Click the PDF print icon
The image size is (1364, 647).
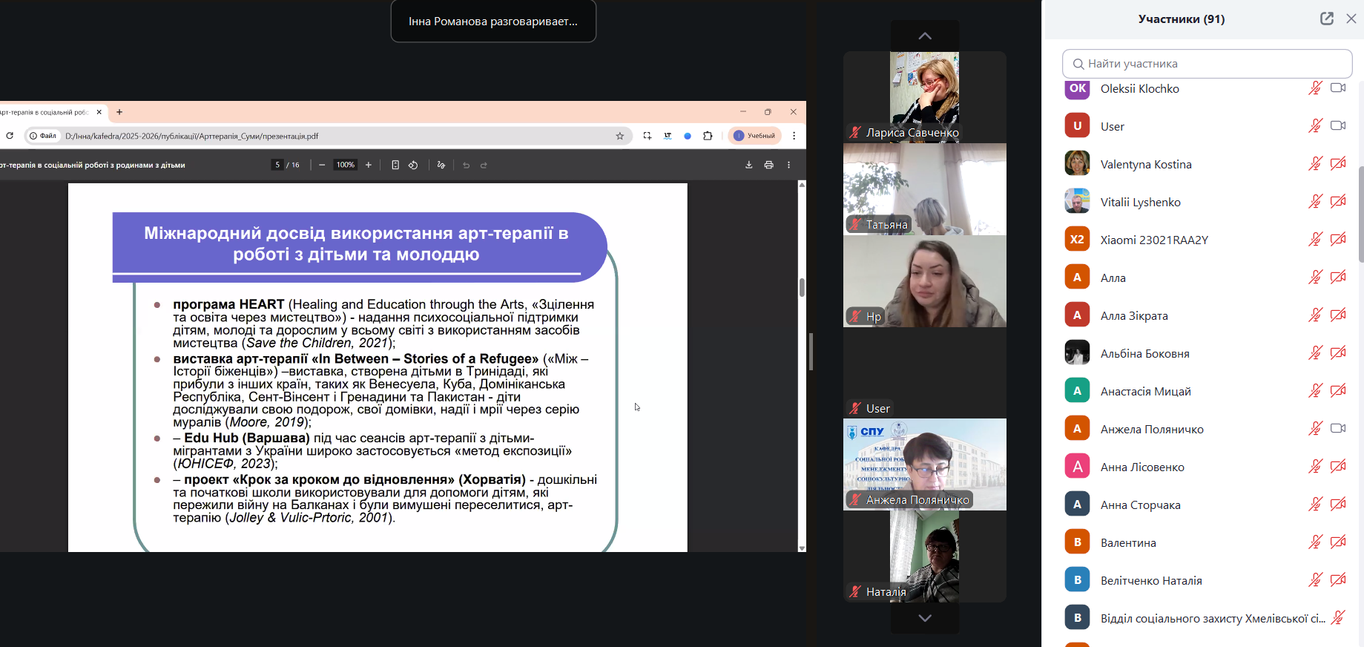click(x=768, y=165)
